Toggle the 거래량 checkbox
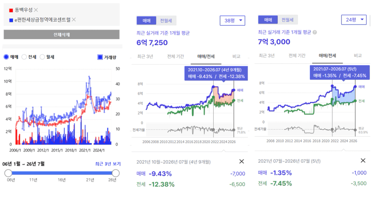The image size is (381, 200). tap(100, 57)
